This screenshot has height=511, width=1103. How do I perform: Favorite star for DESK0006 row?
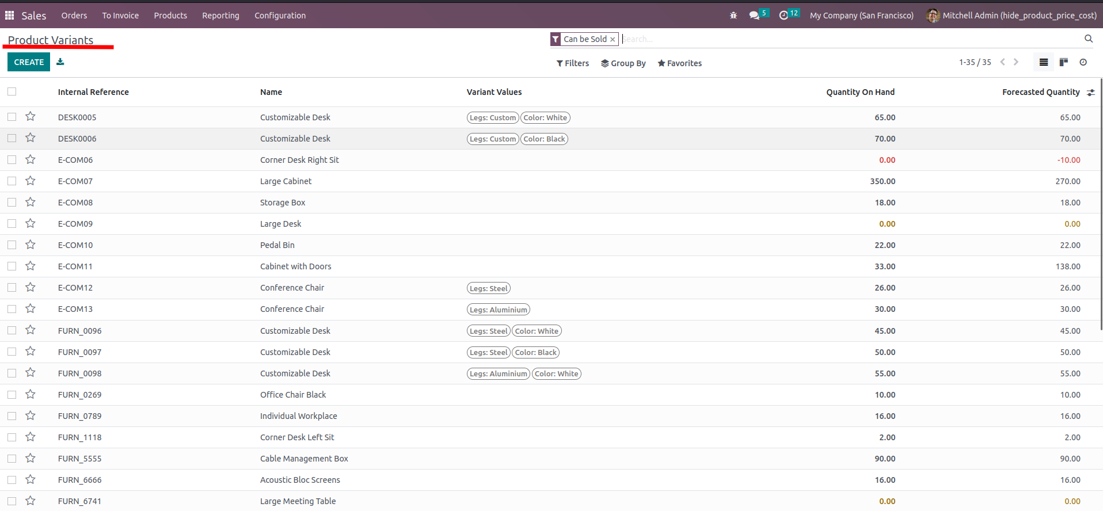pyautogui.click(x=31, y=138)
